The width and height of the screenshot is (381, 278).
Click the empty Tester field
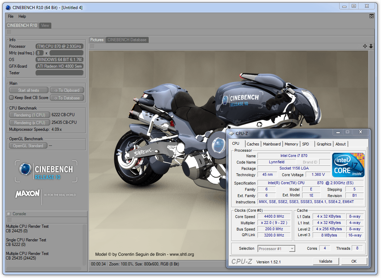click(60, 73)
